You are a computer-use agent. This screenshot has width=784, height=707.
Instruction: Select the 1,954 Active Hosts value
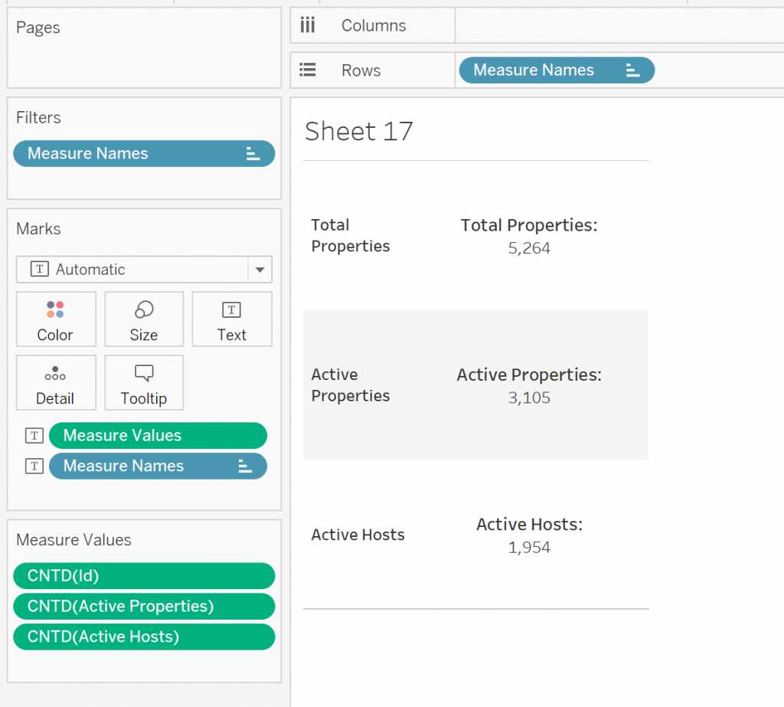(x=529, y=548)
